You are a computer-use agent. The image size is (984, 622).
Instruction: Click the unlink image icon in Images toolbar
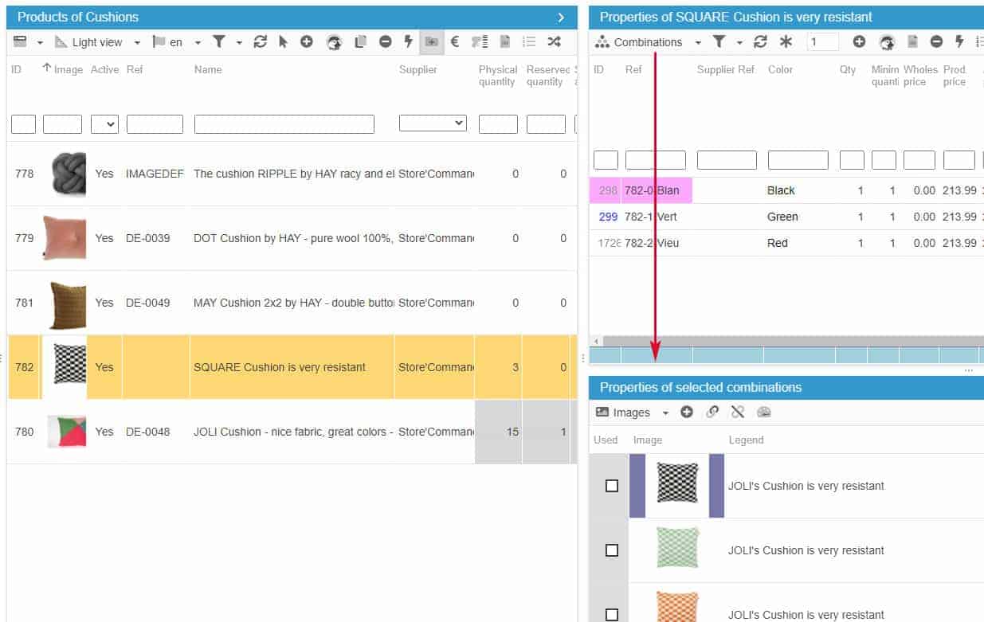738,412
